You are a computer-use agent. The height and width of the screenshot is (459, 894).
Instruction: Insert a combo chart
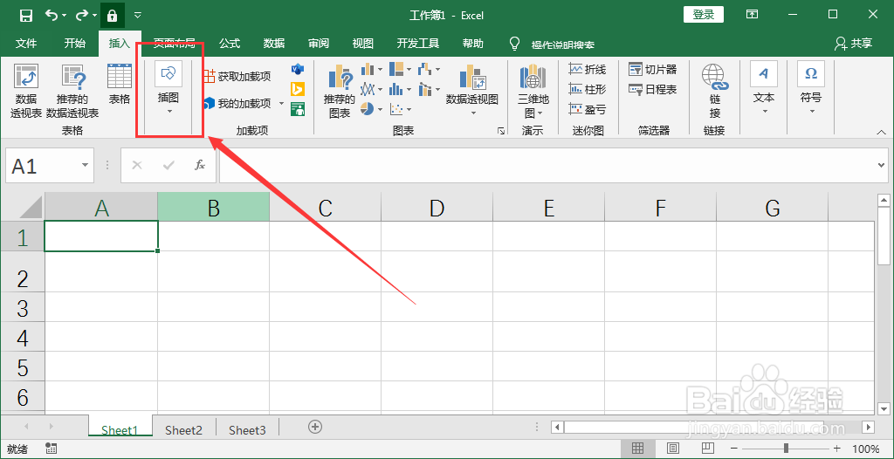pos(429,89)
